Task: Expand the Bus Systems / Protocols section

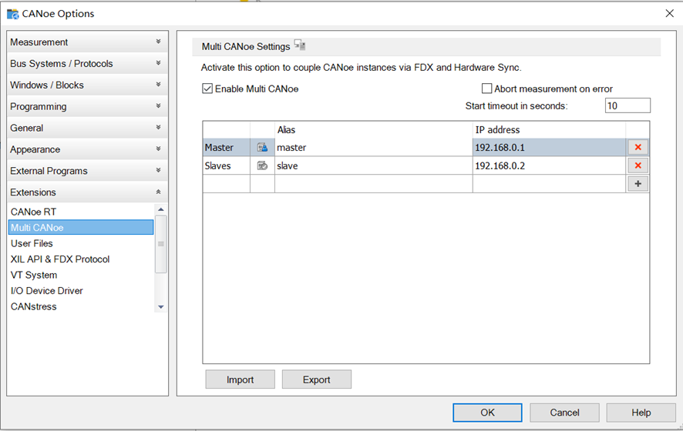Action: point(87,64)
